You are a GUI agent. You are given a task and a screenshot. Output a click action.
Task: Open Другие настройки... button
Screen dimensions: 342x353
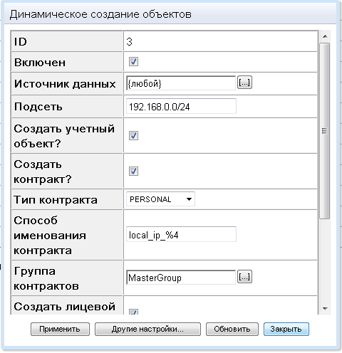147,329
